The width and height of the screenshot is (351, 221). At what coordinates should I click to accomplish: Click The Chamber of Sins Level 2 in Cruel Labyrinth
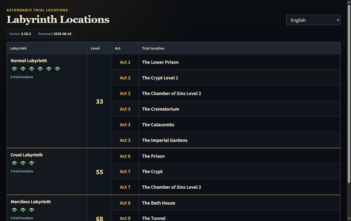(172, 187)
